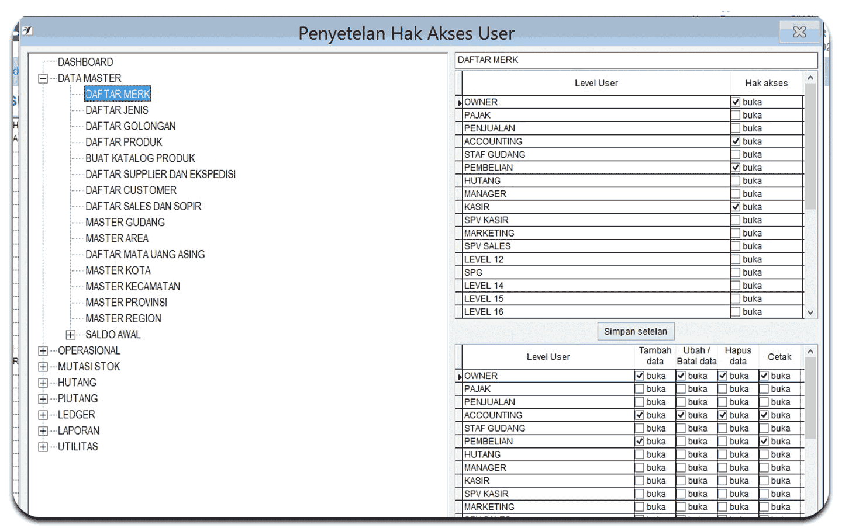This screenshot has height=528, width=842.
Task: Expand the MUTASI STOK node
Action: 43,367
